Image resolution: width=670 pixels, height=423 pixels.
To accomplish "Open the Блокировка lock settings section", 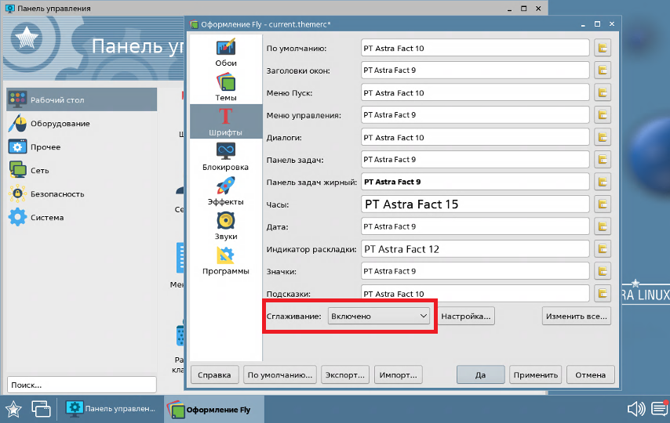I will 225,155.
